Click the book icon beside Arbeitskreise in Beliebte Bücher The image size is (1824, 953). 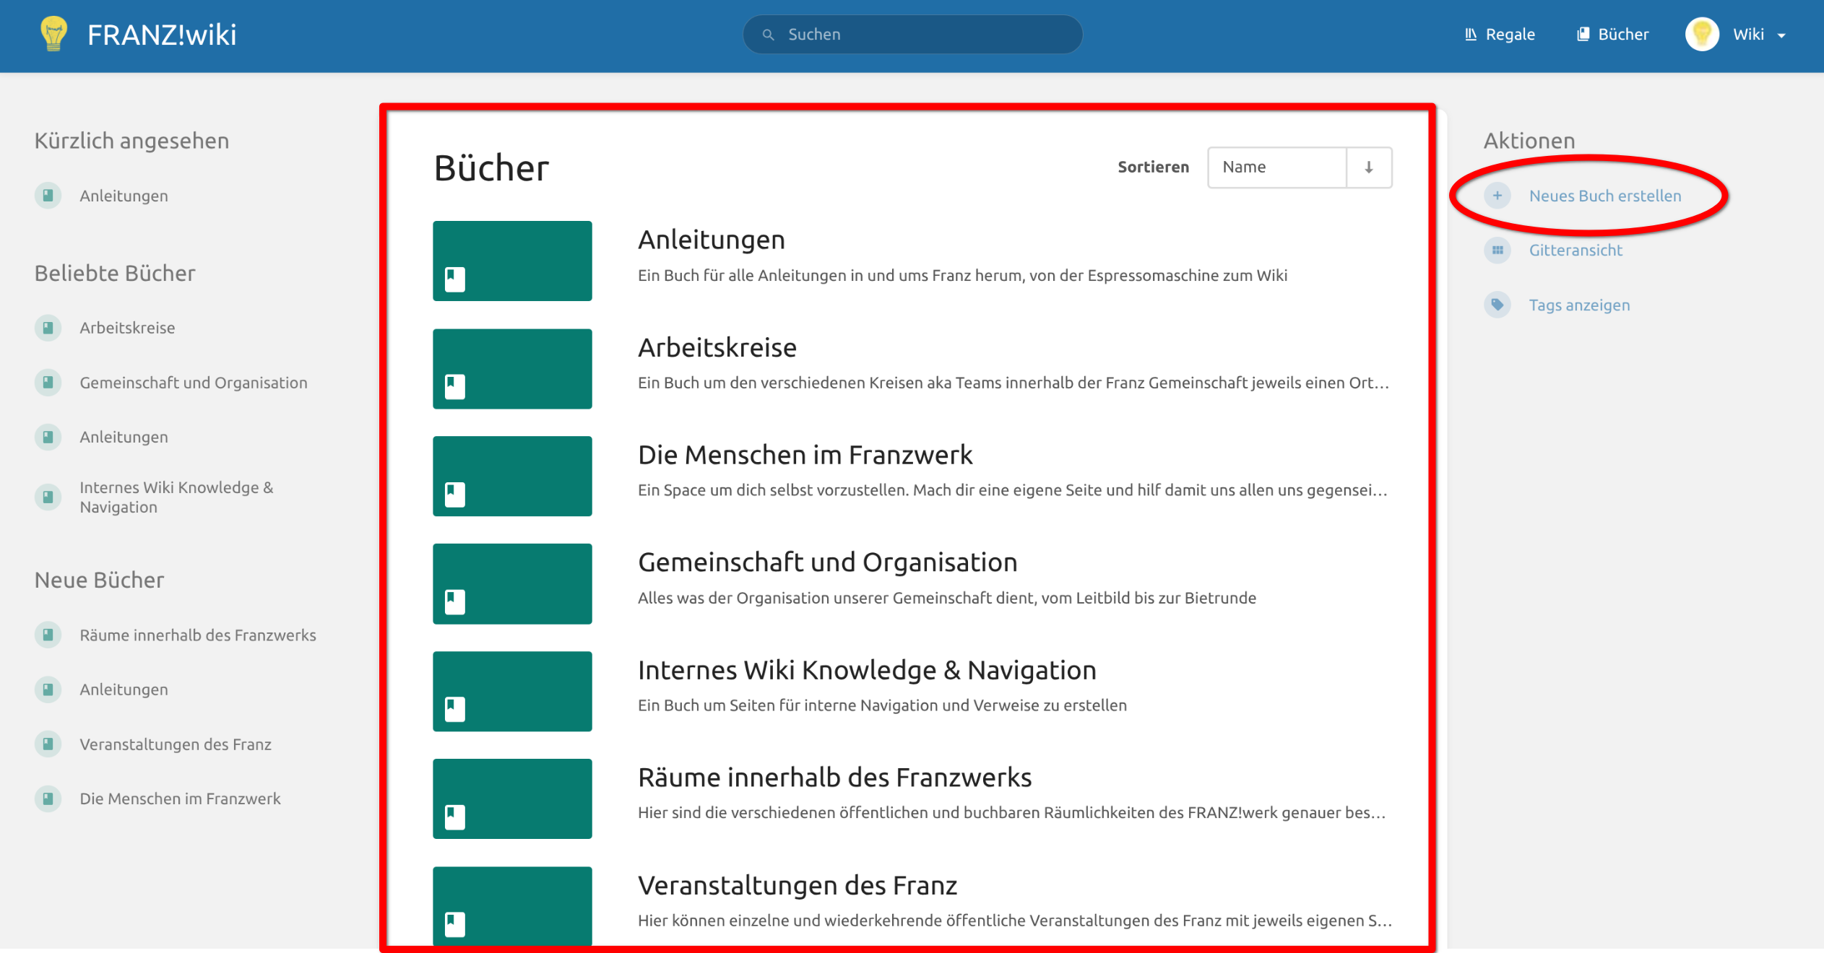pyautogui.click(x=48, y=328)
